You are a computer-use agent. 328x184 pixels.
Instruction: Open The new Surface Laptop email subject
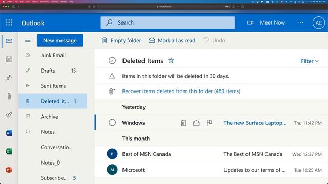(x=255, y=123)
